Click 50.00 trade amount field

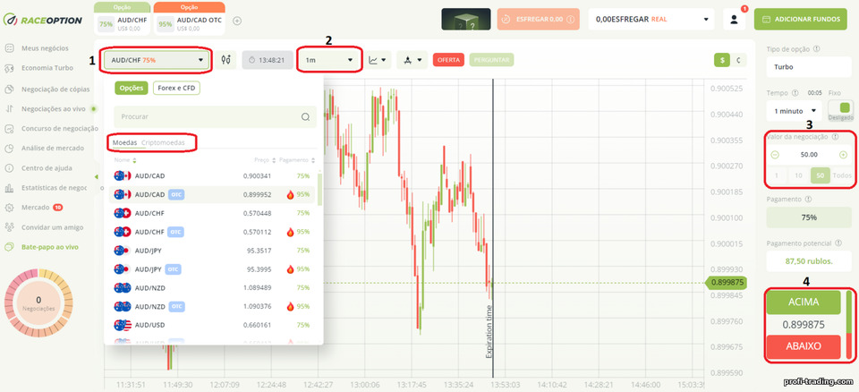[x=809, y=155]
